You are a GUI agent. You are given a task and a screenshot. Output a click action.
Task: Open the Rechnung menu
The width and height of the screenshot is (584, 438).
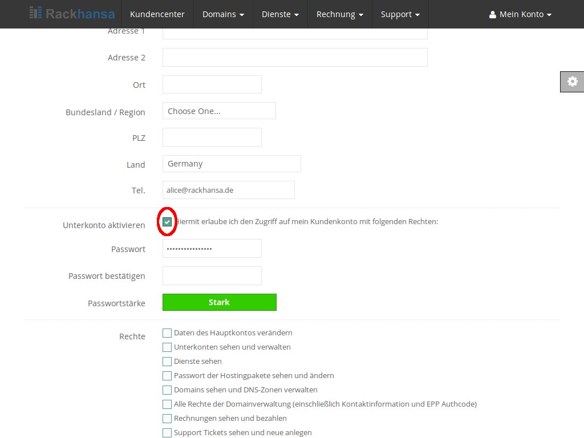tap(340, 14)
